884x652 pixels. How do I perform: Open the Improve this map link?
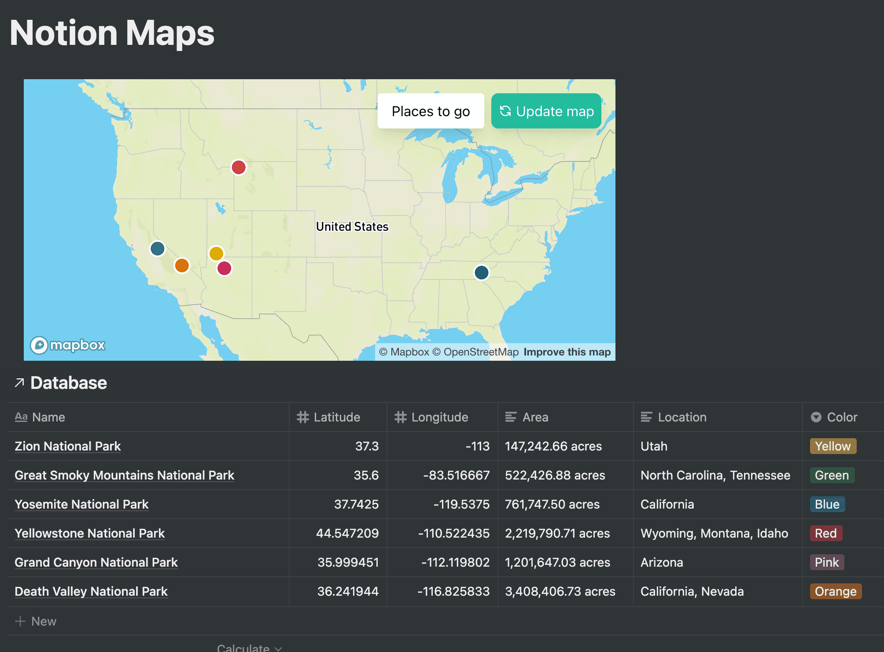tap(567, 352)
